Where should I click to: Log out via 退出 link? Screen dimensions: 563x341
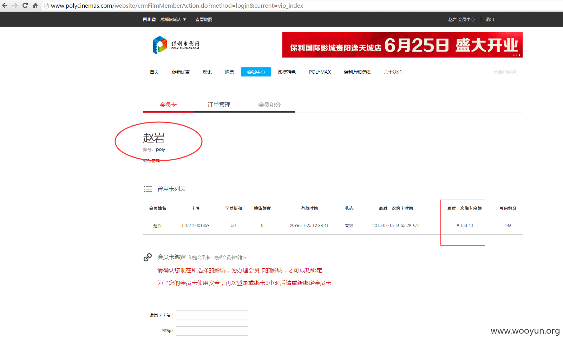(x=490, y=20)
